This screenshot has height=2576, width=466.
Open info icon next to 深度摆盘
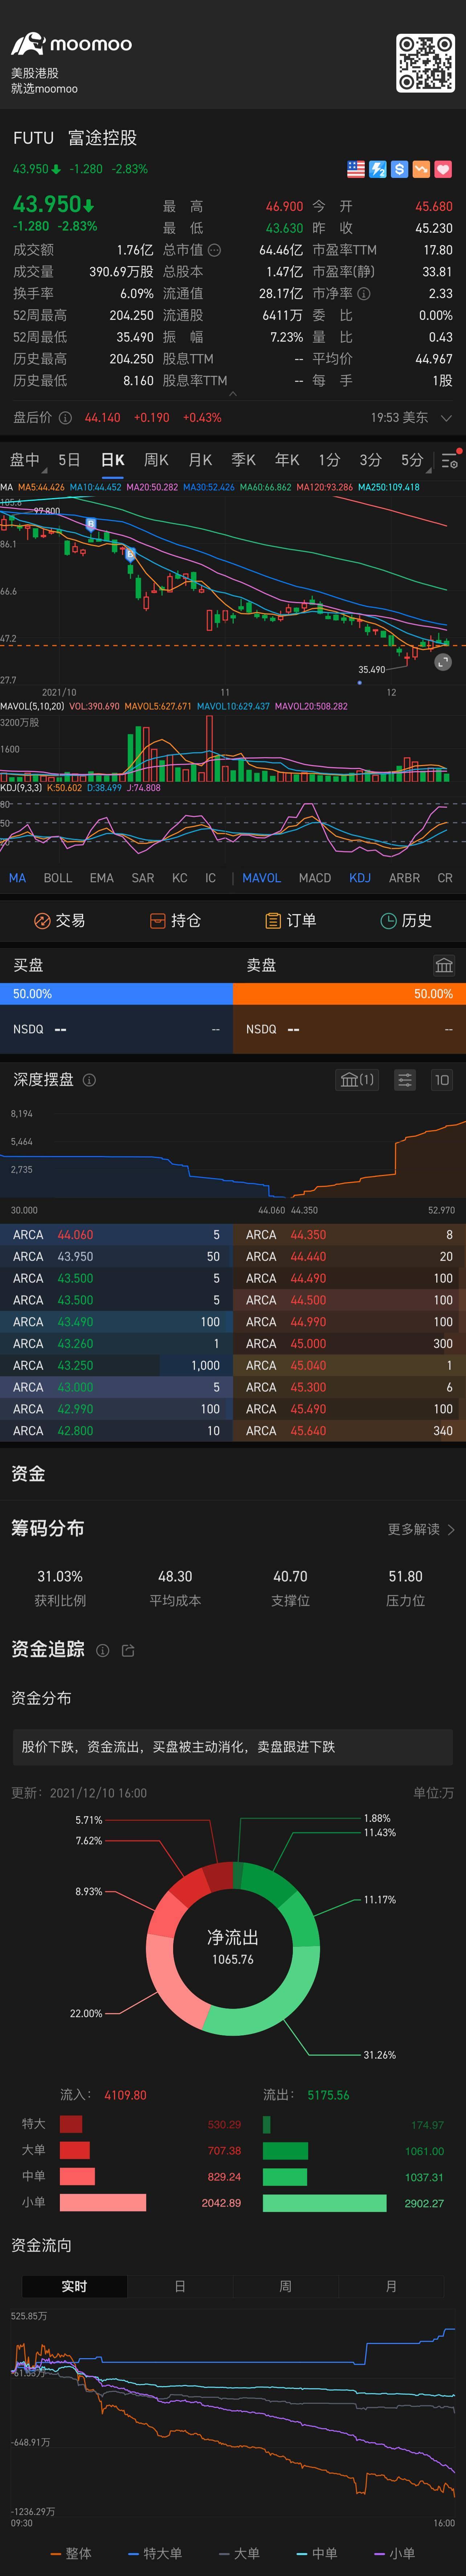[x=89, y=1080]
